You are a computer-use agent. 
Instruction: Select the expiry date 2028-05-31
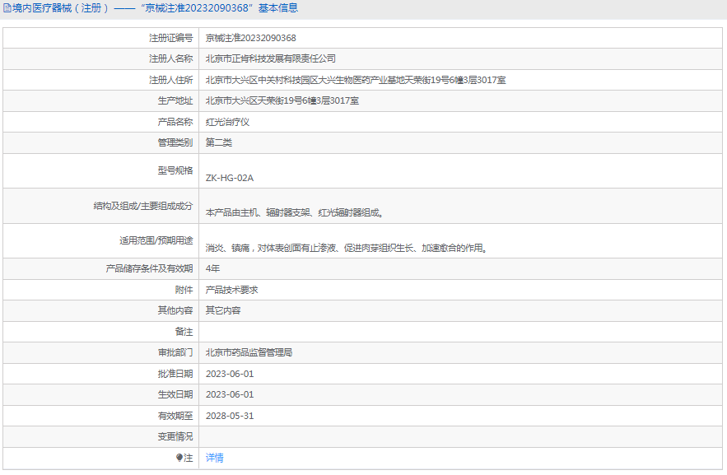[230, 417]
